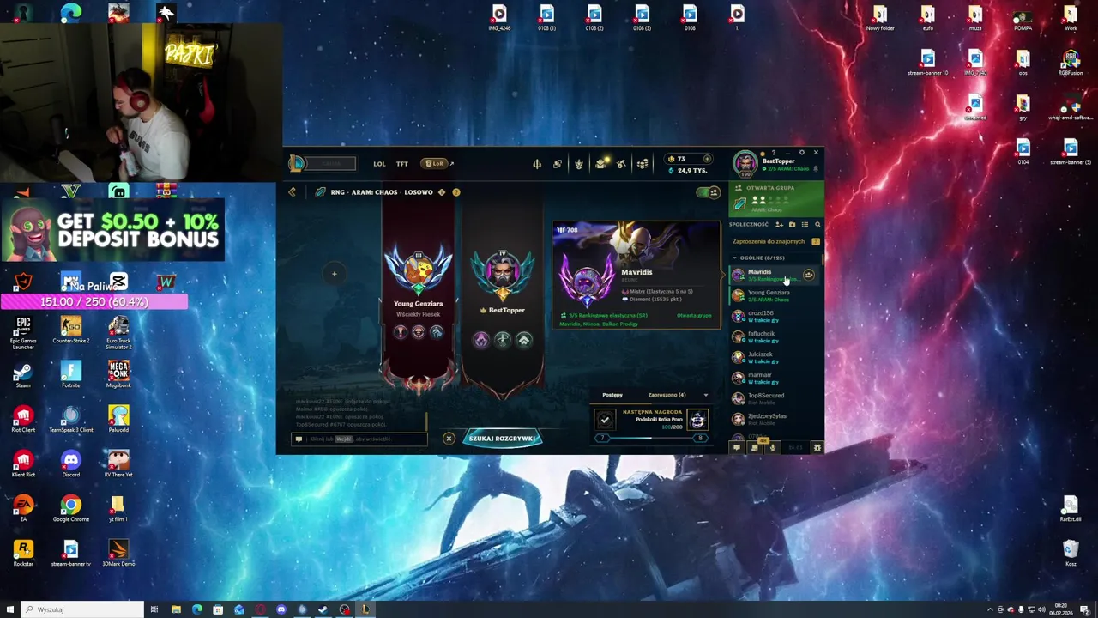
Task: Select the Zaproszono (4) tab
Action: (667, 395)
